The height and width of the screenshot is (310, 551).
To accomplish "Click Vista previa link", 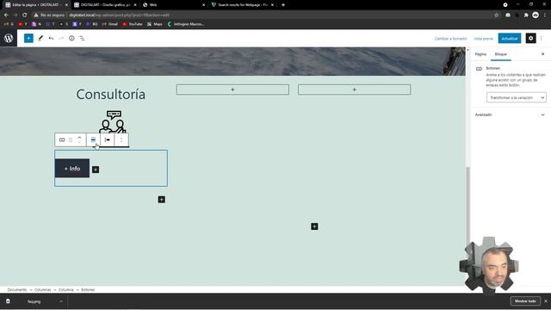I will click(x=483, y=39).
